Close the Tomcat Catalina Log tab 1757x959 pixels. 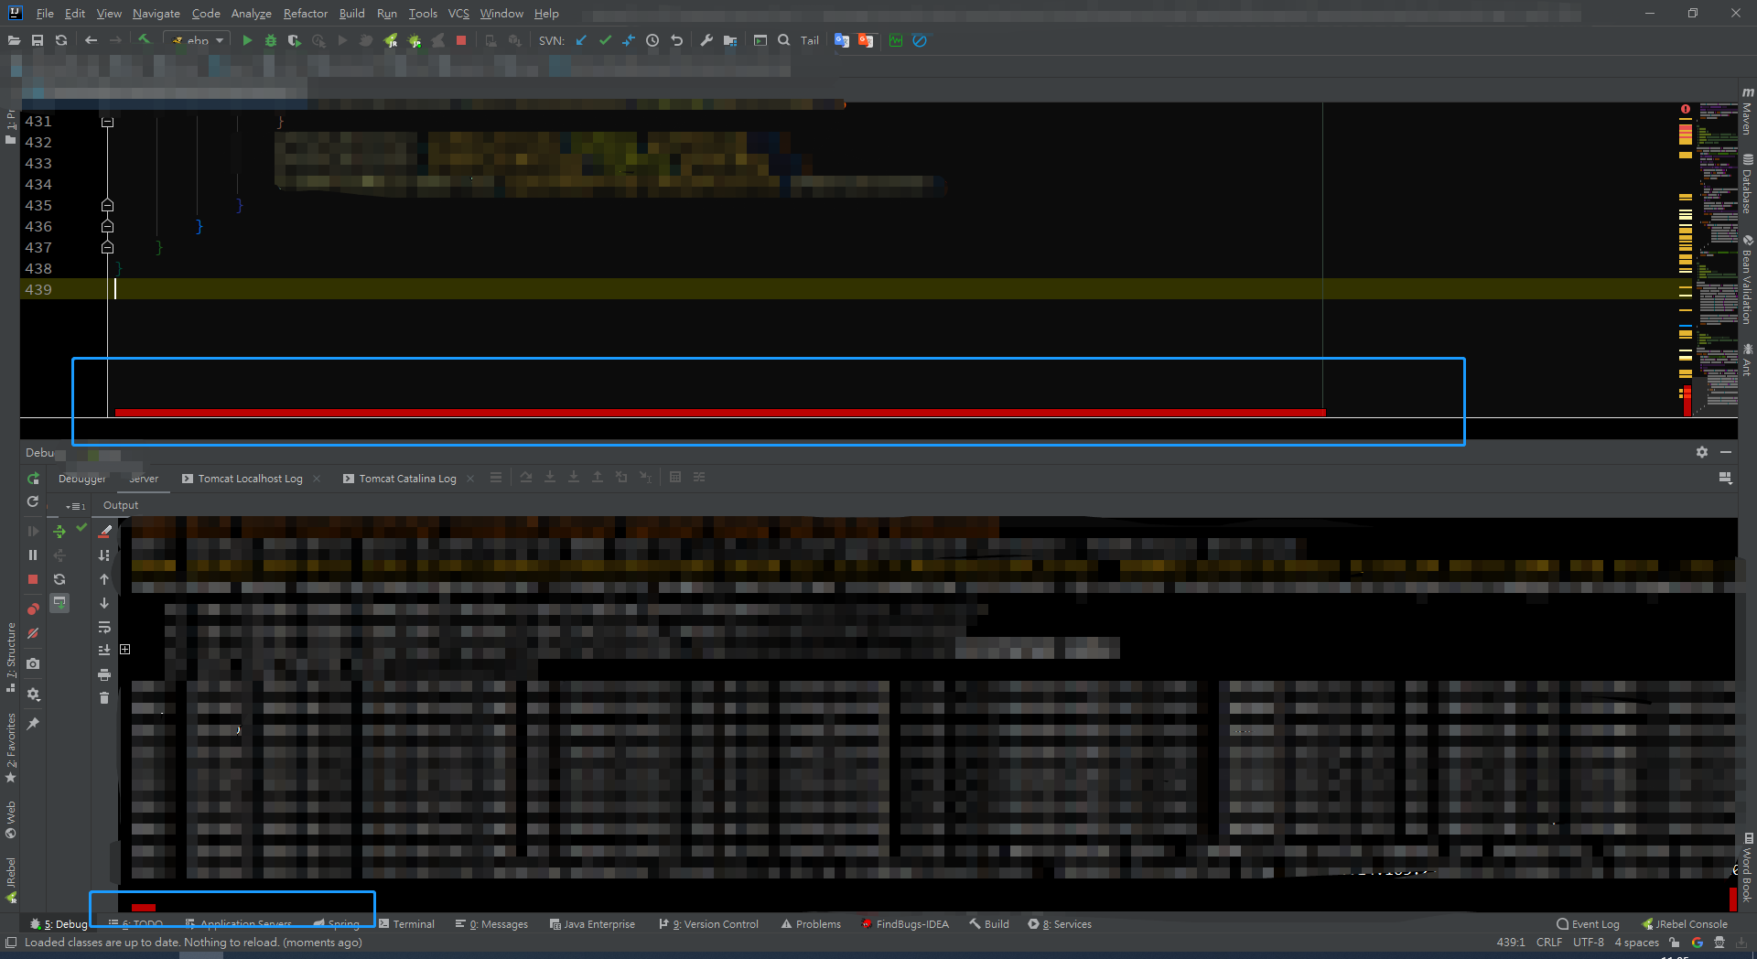[x=470, y=479]
